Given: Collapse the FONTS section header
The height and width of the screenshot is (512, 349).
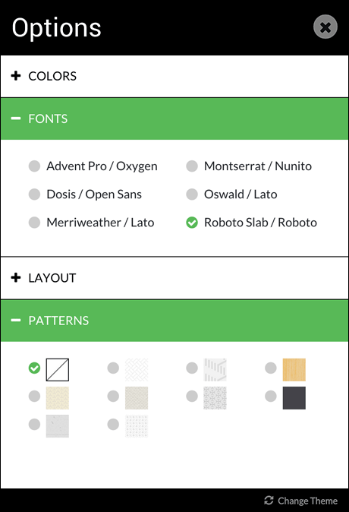Looking at the screenshot, I should tap(174, 119).
